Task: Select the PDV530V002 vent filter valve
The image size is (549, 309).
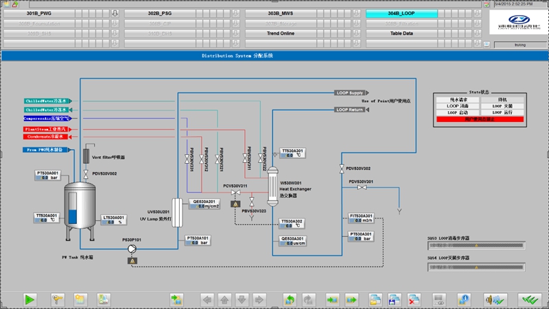Action: [x=85, y=175]
